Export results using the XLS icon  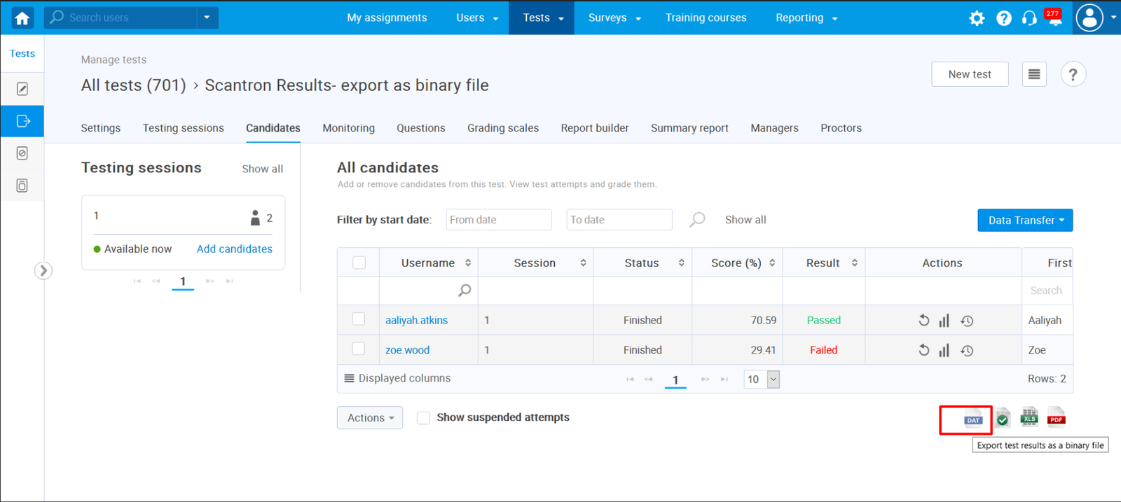click(1029, 418)
